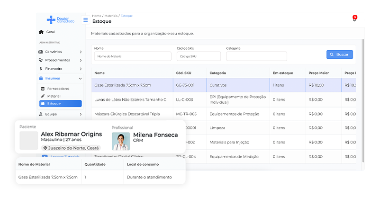379x198 pixels.
Task: Click the Acessar Tutoriais link
Action: (64, 156)
